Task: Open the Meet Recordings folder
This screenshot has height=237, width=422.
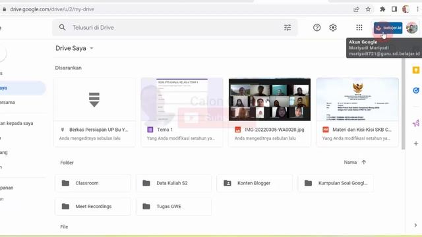Action: coord(93,206)
